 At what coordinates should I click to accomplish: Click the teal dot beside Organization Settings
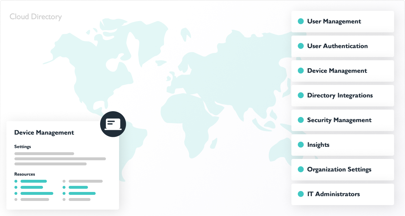click(x=301, y=170)
